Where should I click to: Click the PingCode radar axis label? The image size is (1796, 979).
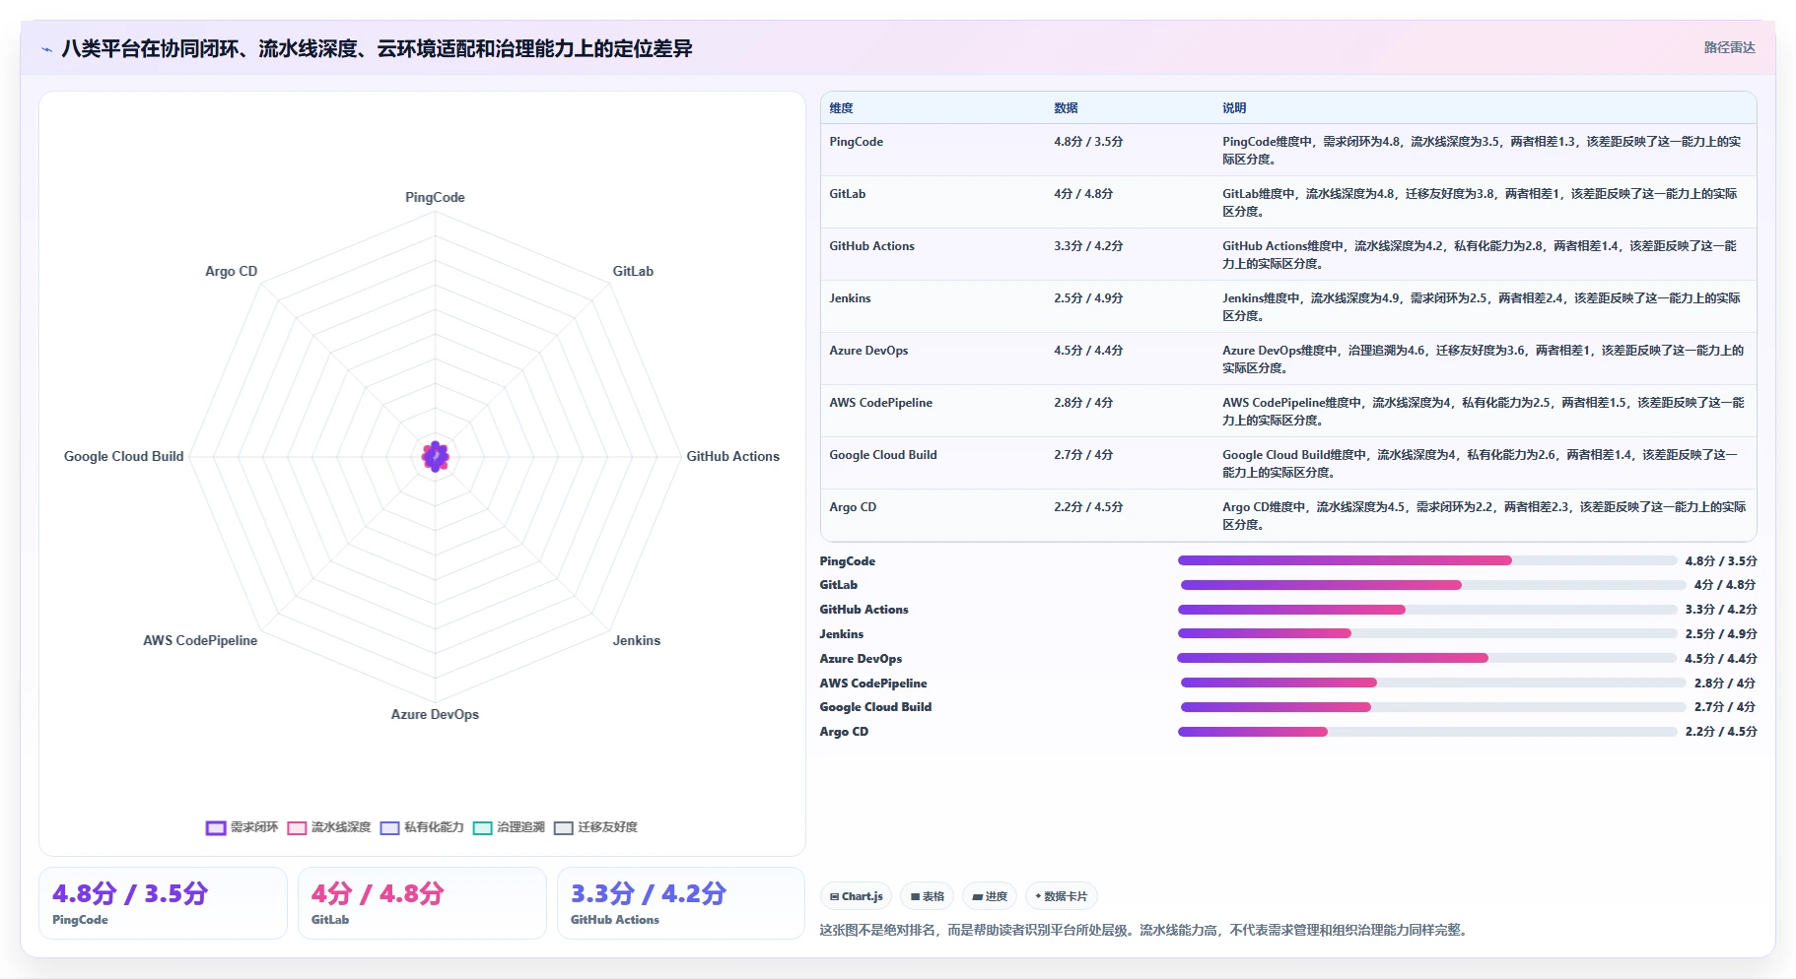pyautogui.click(x=435, y=197)
